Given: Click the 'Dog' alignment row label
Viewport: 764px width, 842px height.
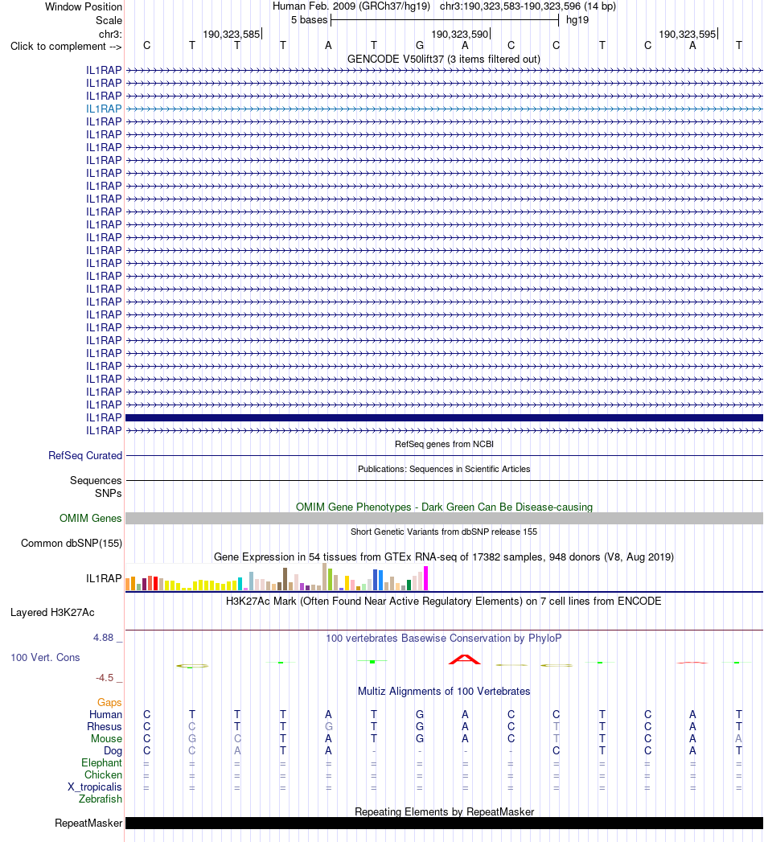Looking at the screenshot, I should (x=113, y=751).
